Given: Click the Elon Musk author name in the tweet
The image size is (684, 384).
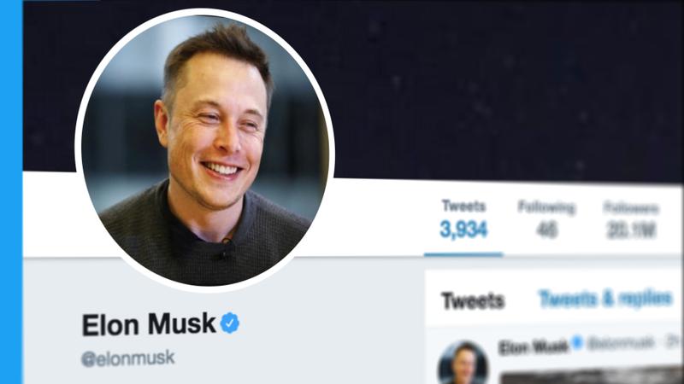Looking at the screenshot, I should click(x=533, y=346).
